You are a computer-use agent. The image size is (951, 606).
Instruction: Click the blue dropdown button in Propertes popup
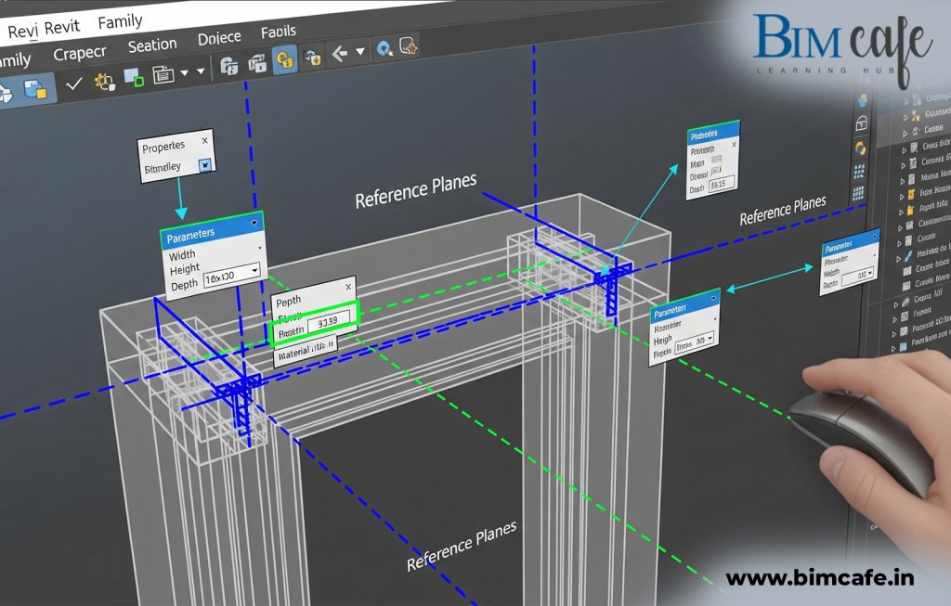coord(206,165)
